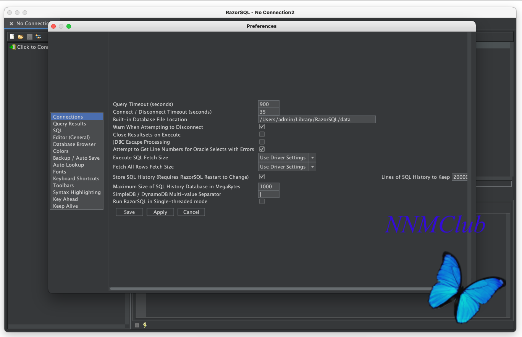
Task: Open the Colors preferences category
Action: tap(77, 151)
